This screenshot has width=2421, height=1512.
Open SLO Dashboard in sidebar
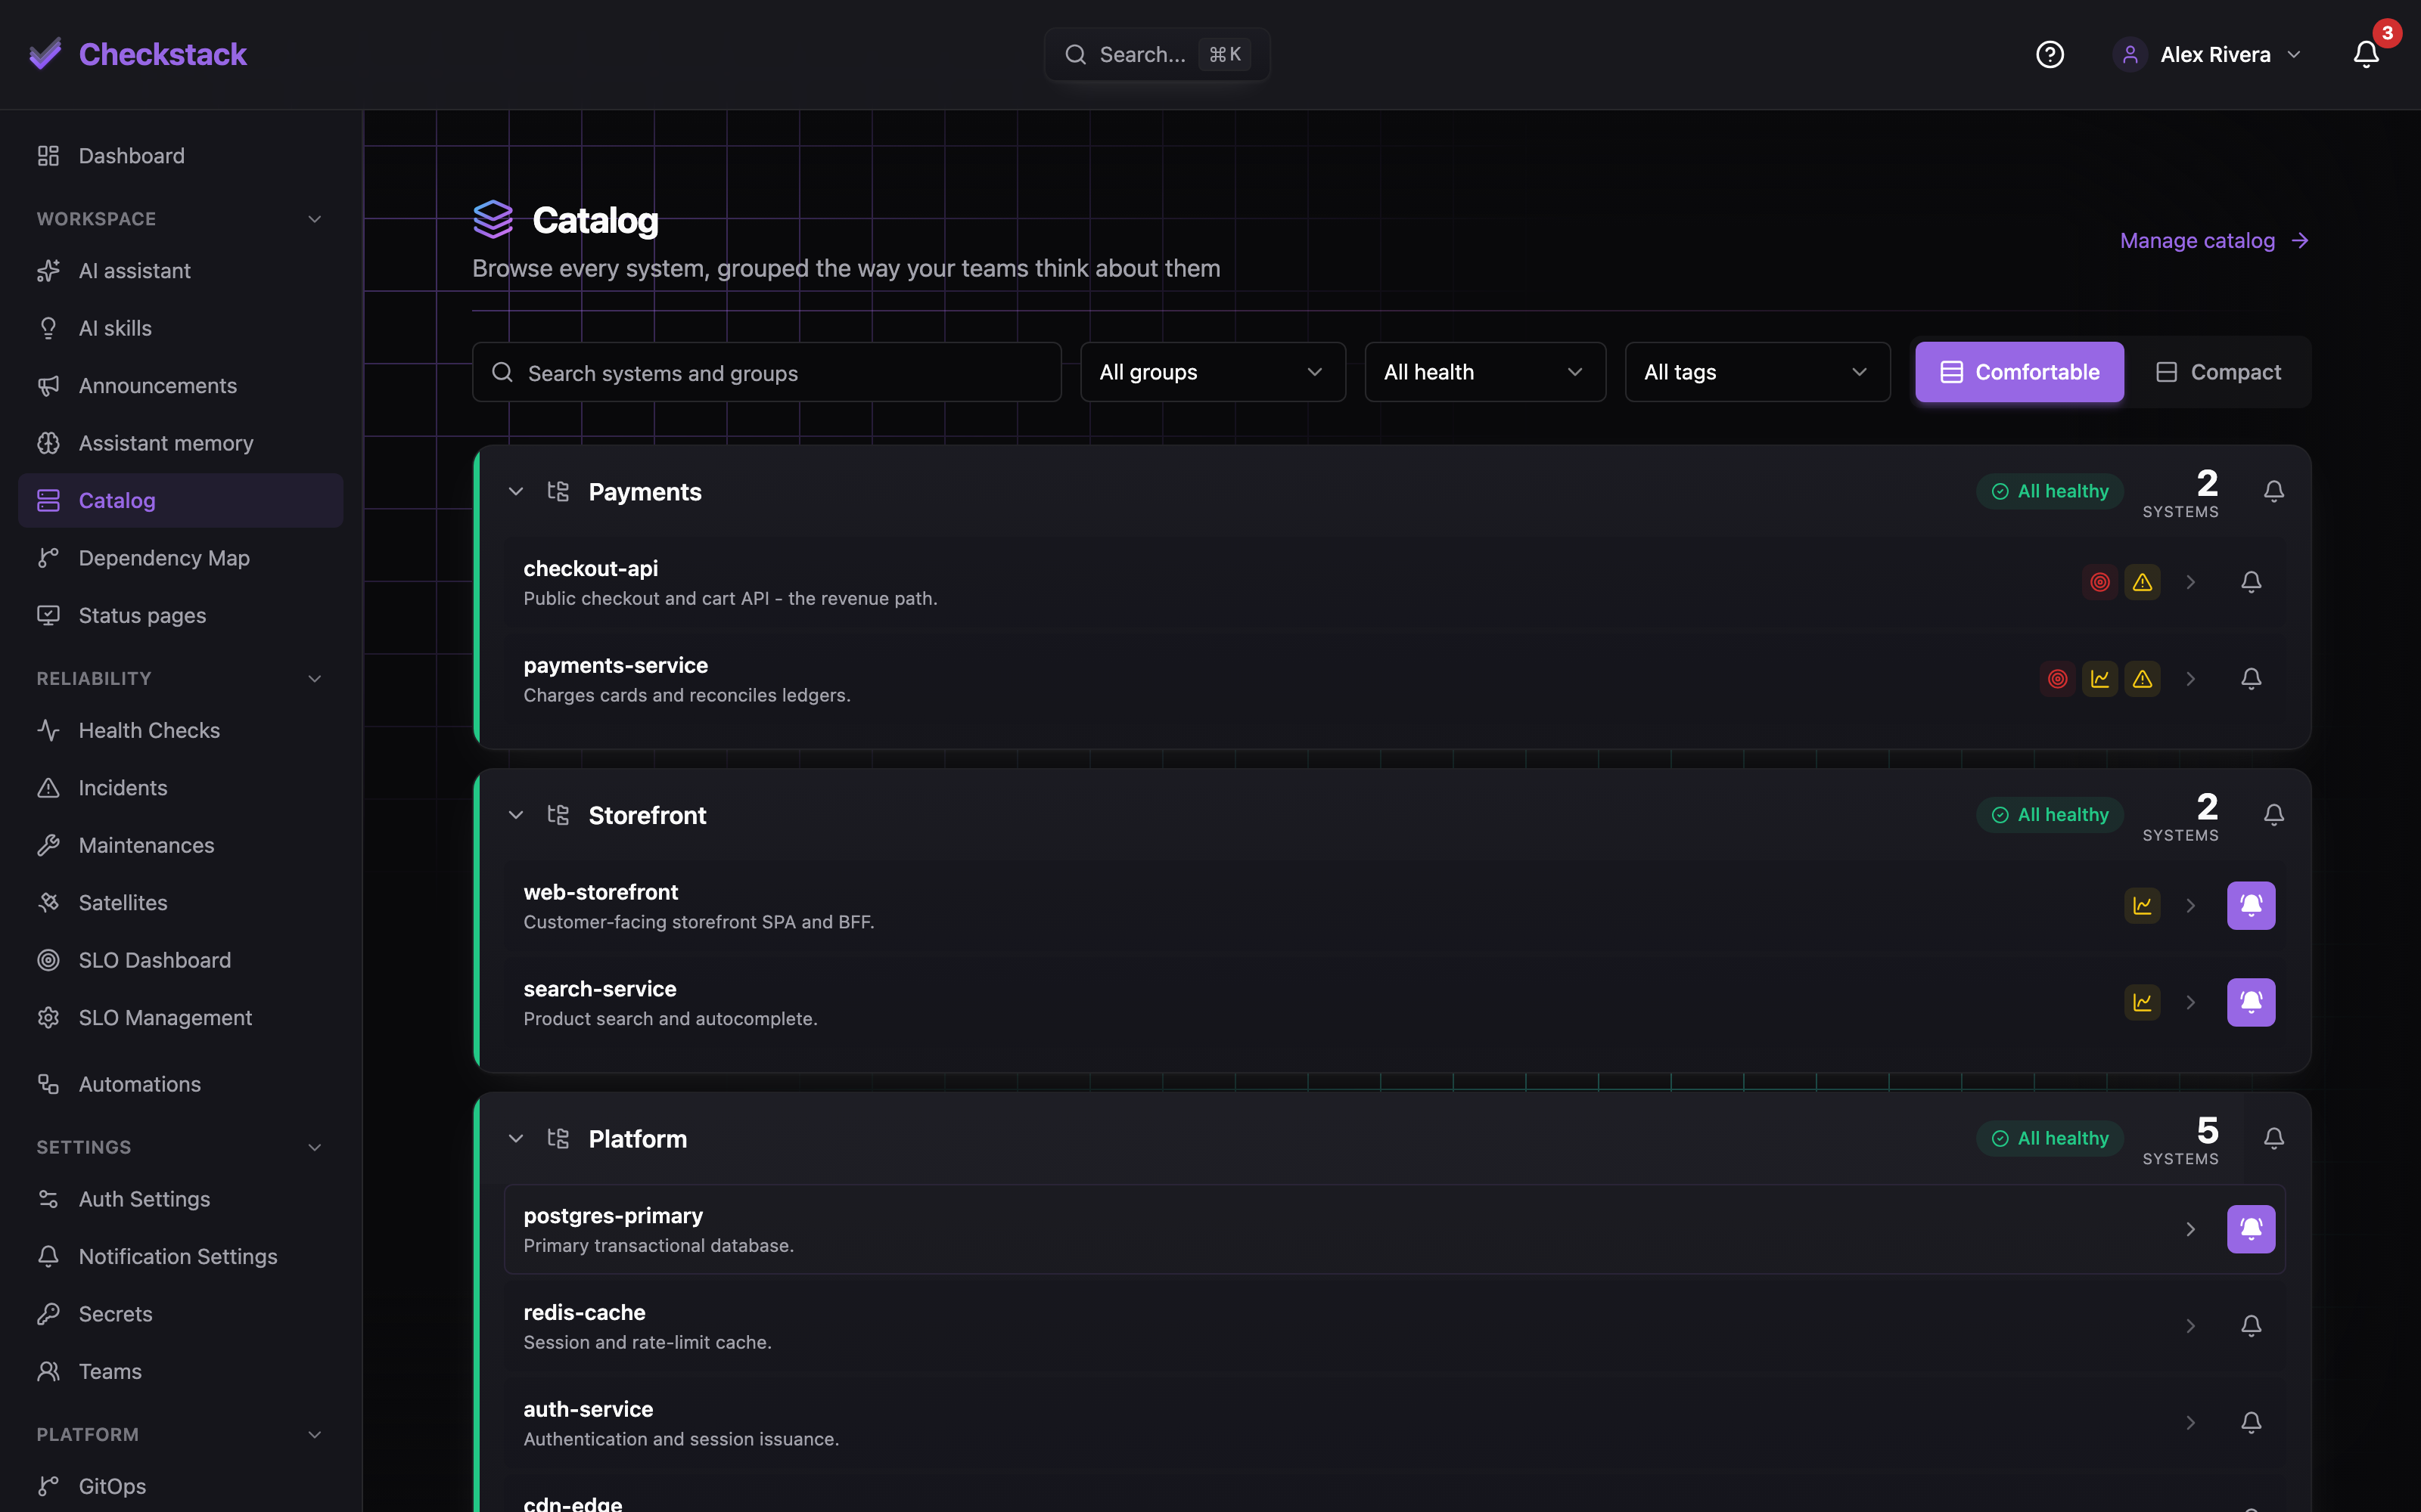click(180, 960)
